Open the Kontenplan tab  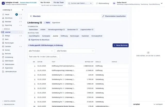point(46,36)
